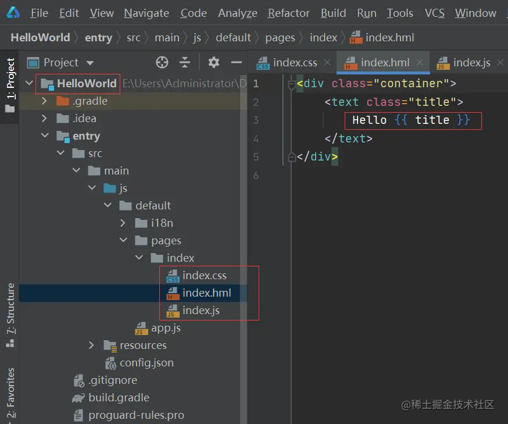Click the fold marker at line 5
Viewport: 508px width, 424px height.
point(291,157)
